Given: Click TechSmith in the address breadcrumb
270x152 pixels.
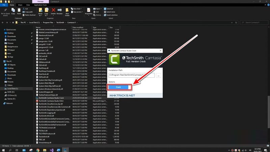Looking at the screenshot, I should [60, 23].
